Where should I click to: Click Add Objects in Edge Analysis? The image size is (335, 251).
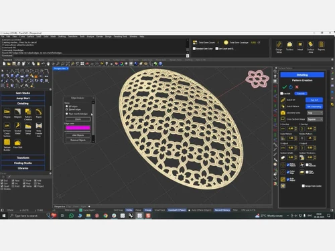[78, 135]
